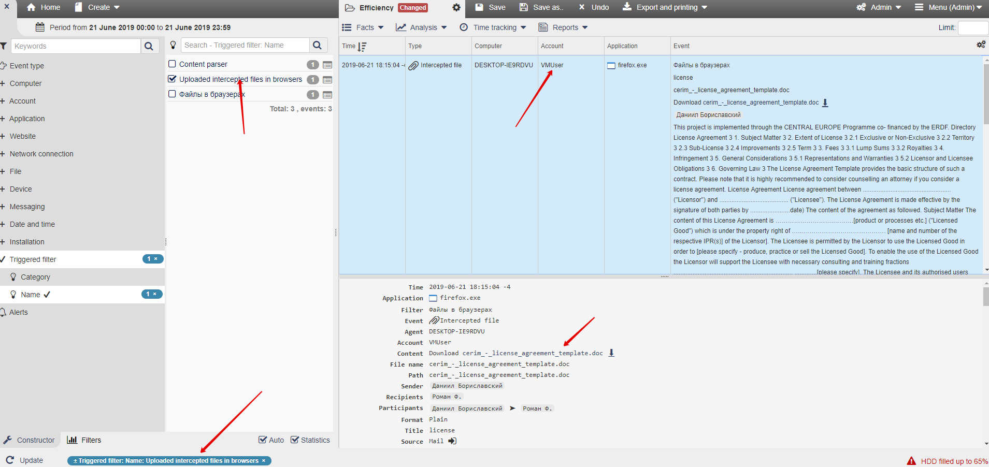This screenshot has width=989, height=467.
Task: Enable the Content parser checkbox
Action: click(x=173, y=64)
